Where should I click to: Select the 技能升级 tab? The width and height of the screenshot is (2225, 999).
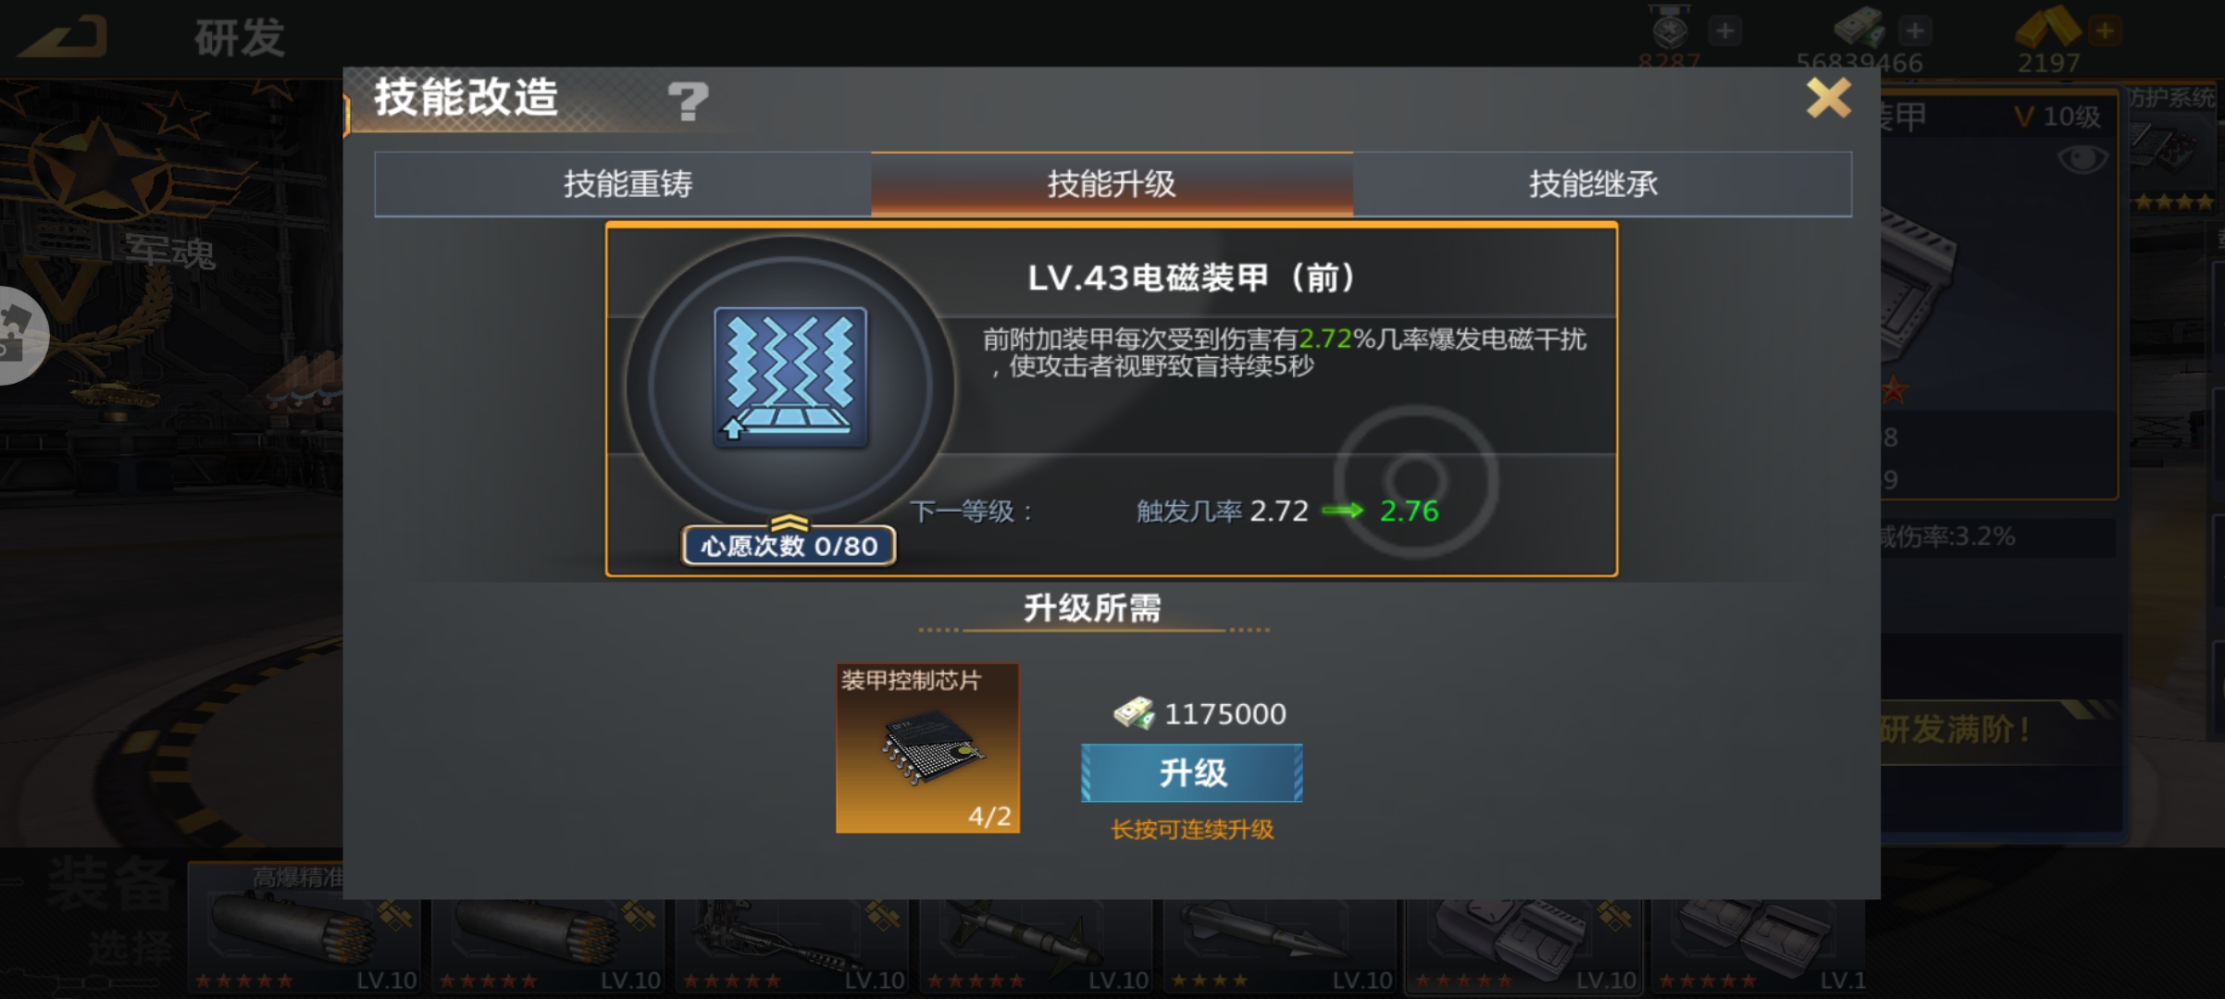pos(1112,184)
